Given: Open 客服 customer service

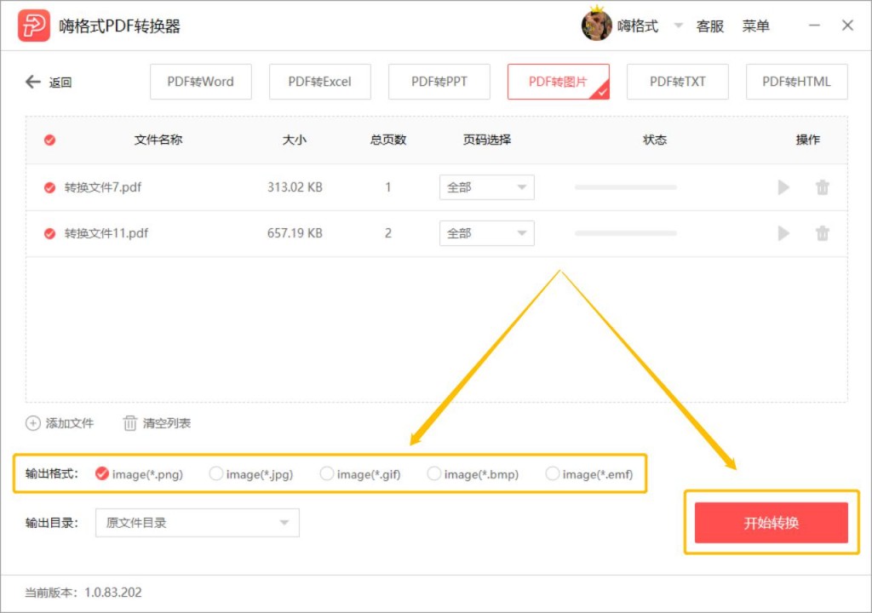Looking at the screenshot, I should (710, 26).
